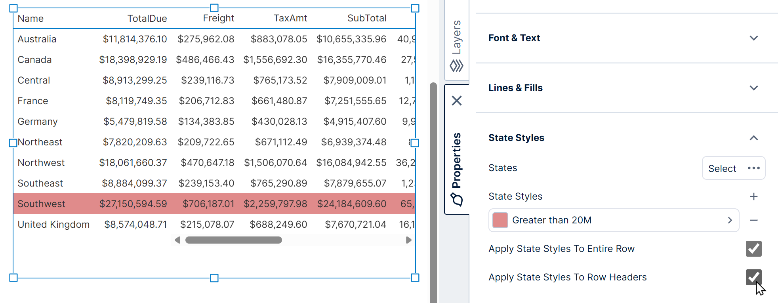The height and width of the screenshot is (303, 778).
Task: Click the Layers stack icon
Action: pyautogui.click(x=456, y=65)
